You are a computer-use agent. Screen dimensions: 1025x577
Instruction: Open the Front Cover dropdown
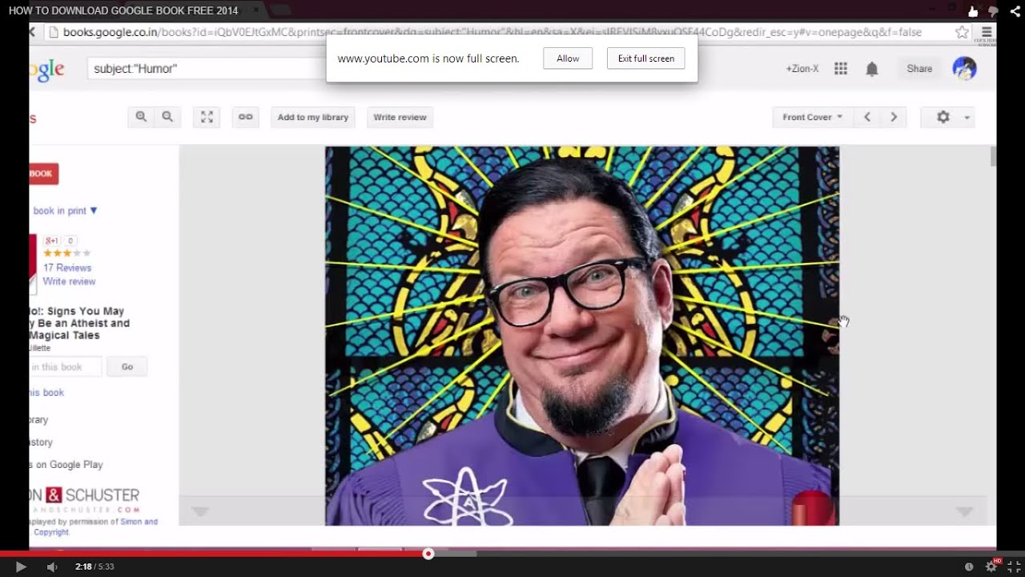(812, 117)
